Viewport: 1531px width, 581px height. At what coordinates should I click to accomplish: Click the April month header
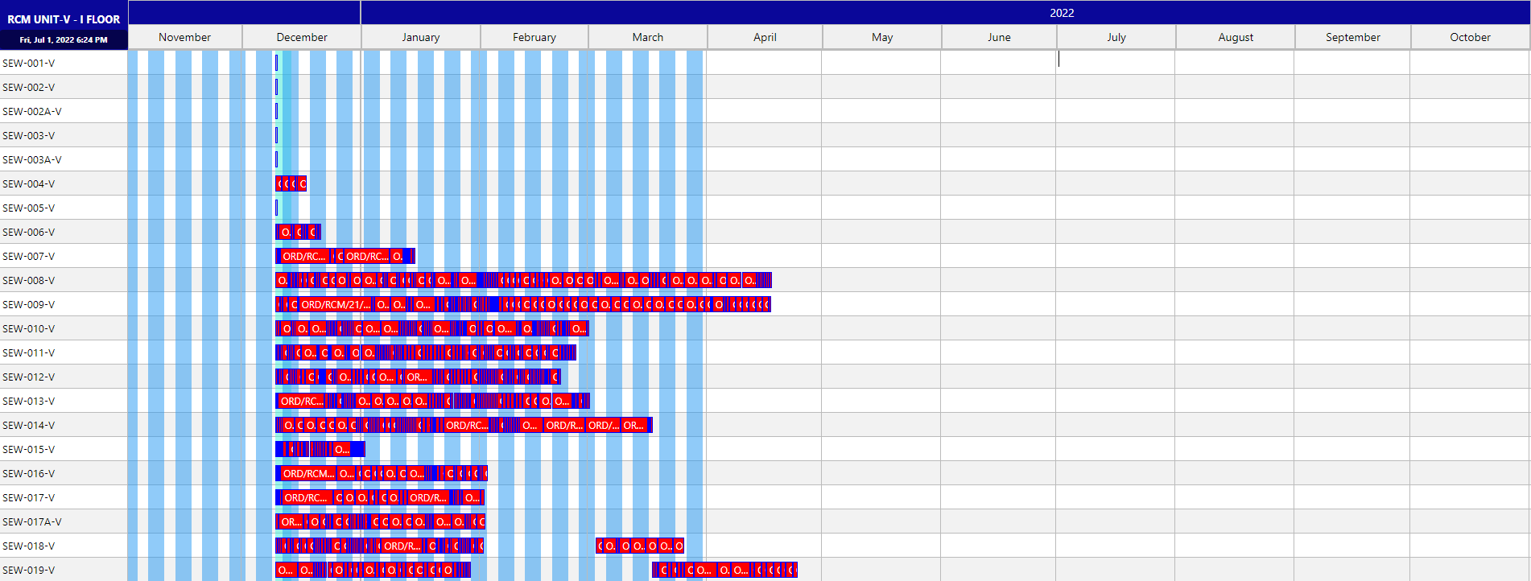coord(764,37)
